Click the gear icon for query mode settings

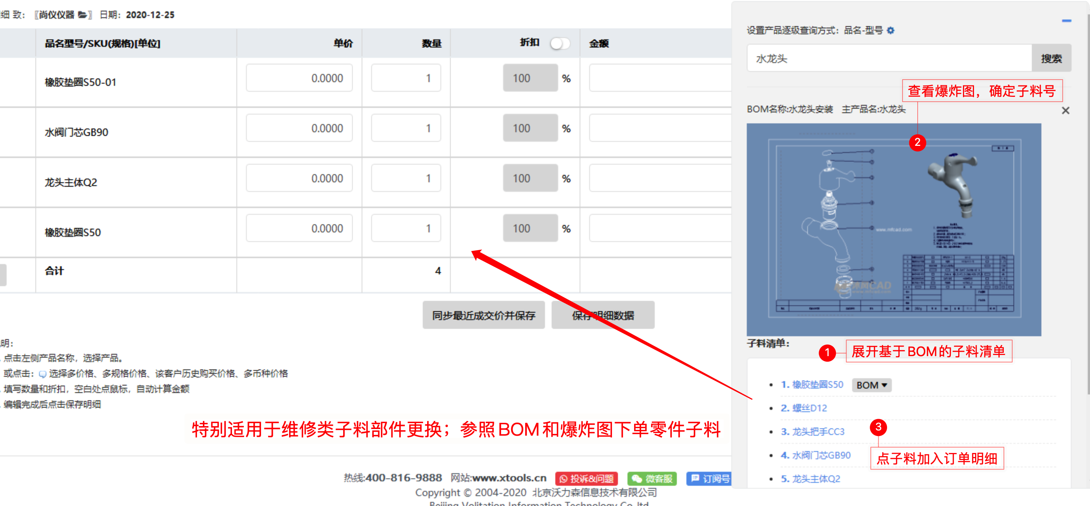tap(890, 31)
